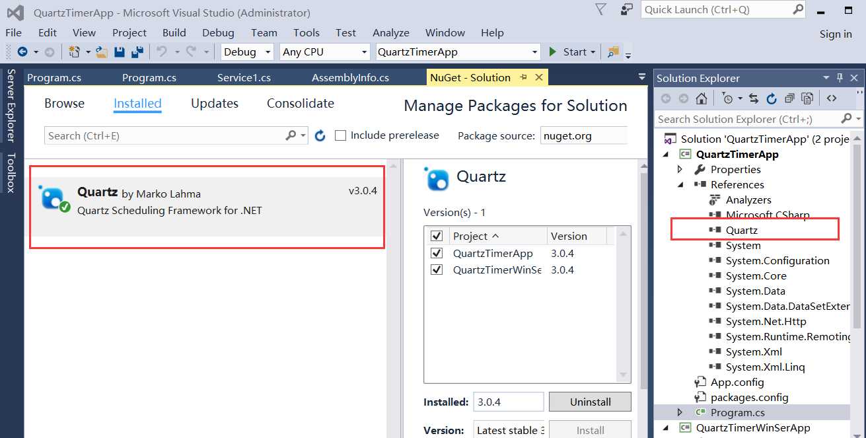Viewport: 866px width, 438px height.
Task: Select the Quartz reference in Solution Explorer
Action: pos(741,230)
